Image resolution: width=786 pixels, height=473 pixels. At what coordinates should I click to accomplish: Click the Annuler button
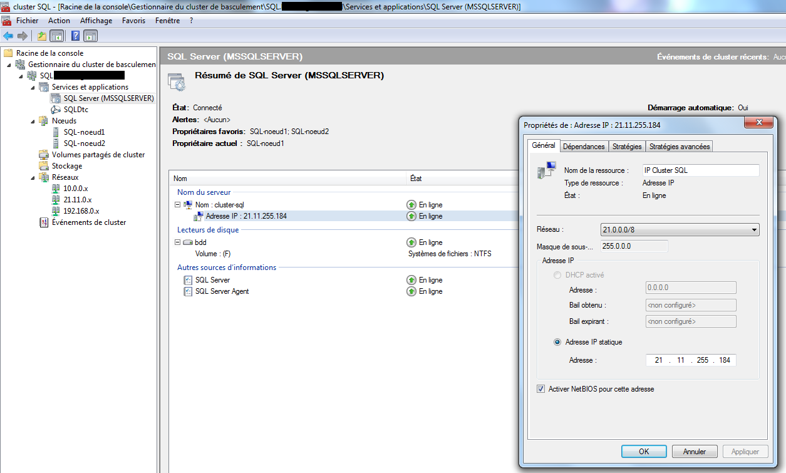click(694, 451)
